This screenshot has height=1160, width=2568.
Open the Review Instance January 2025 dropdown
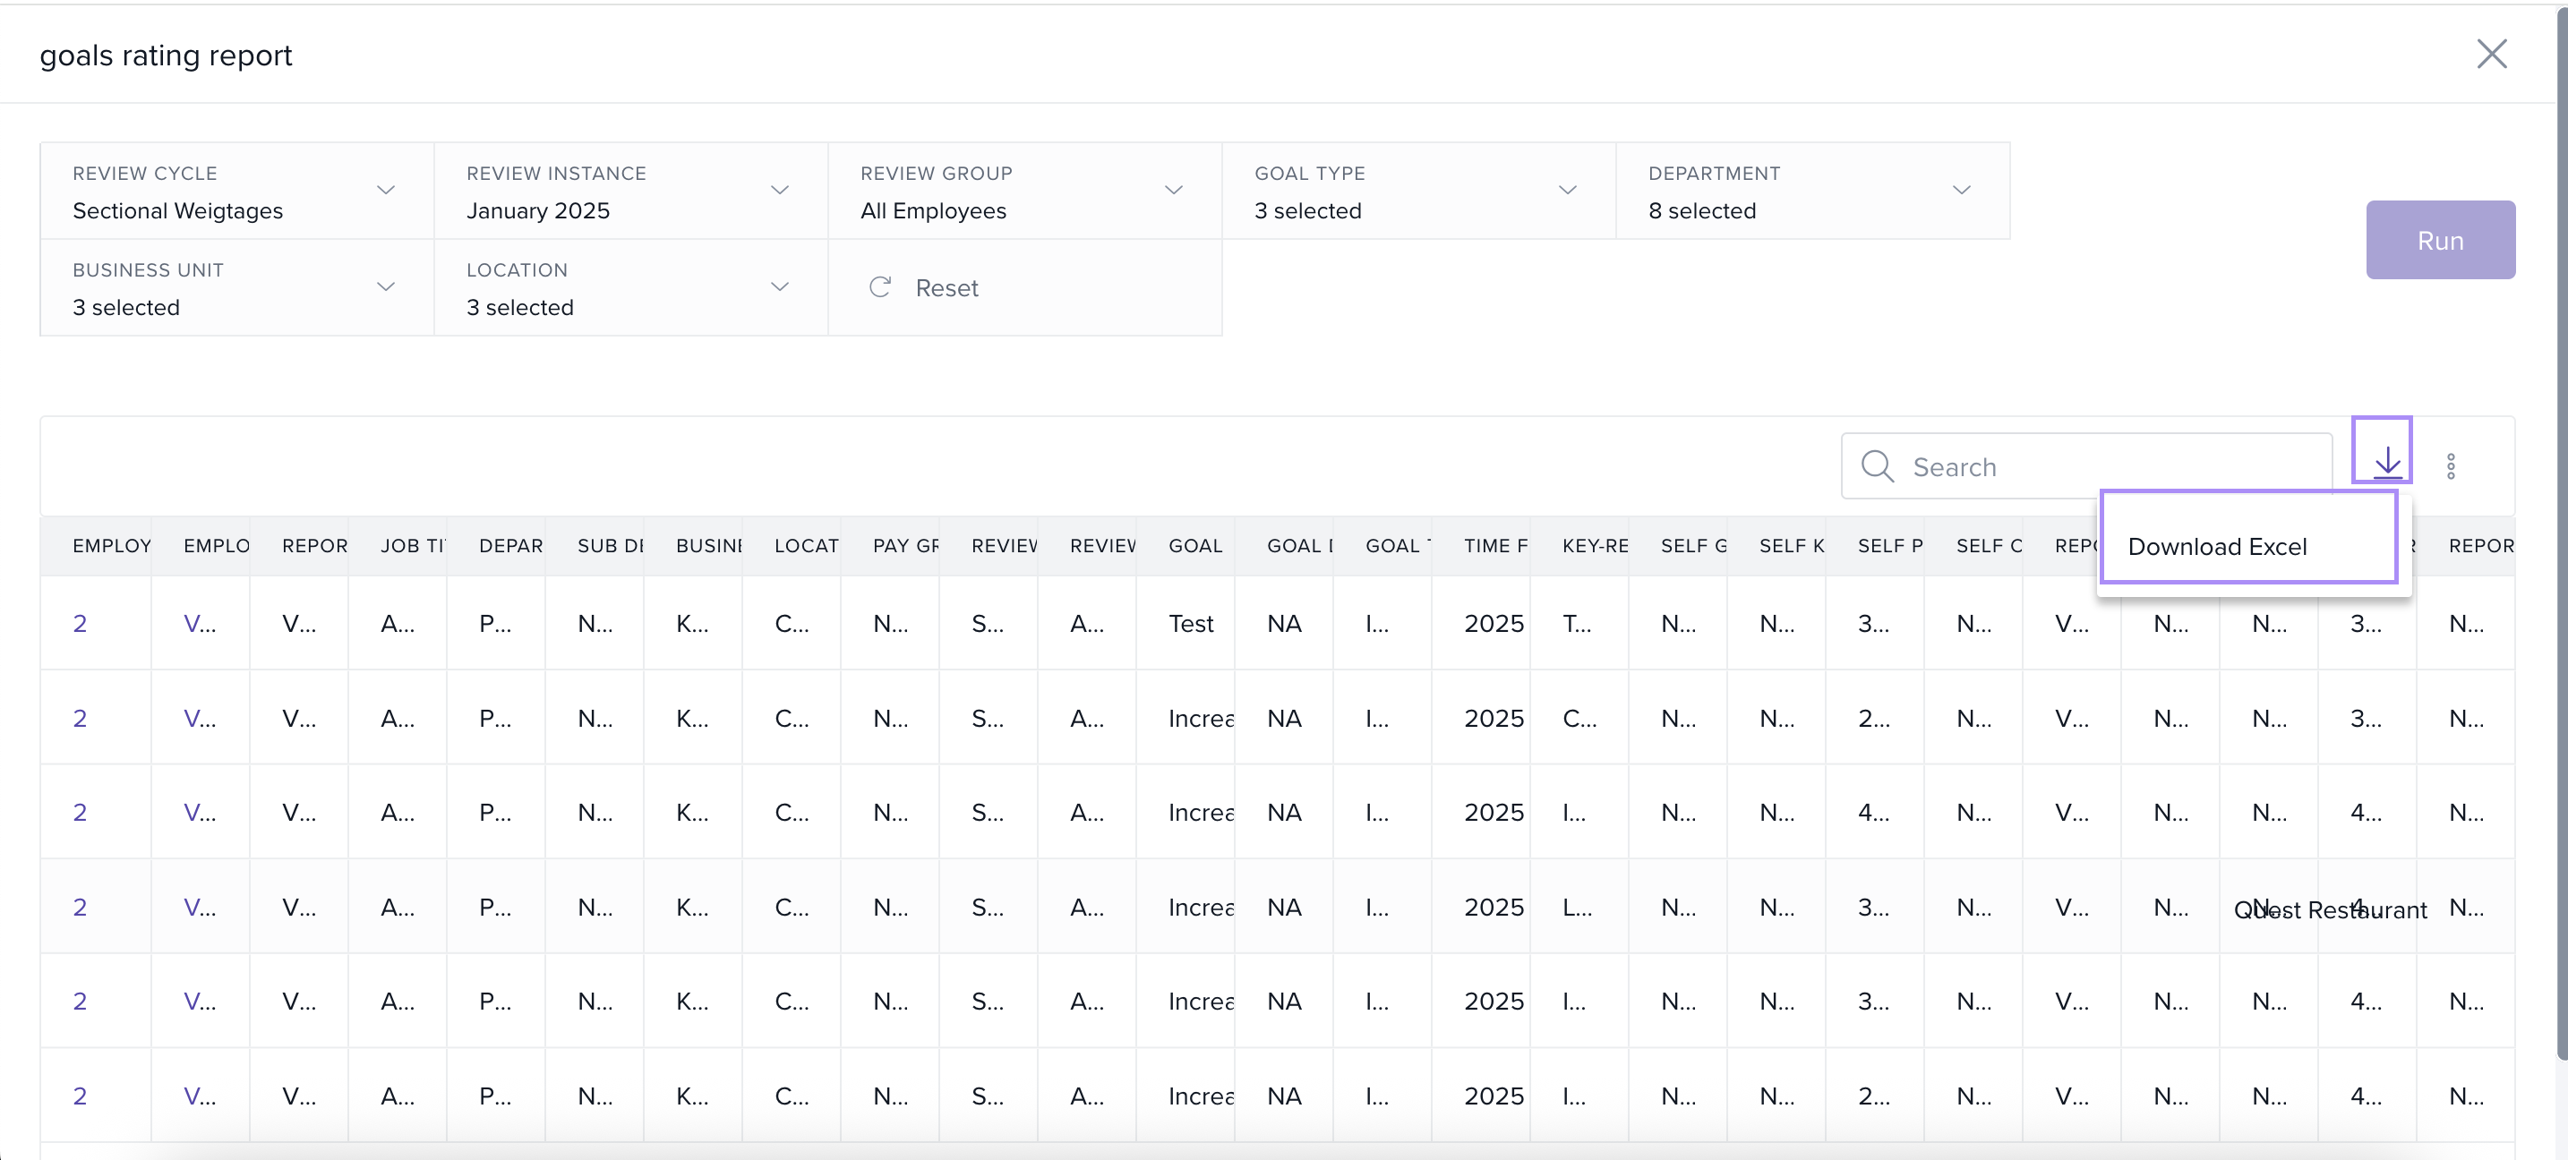coord(780,191)
